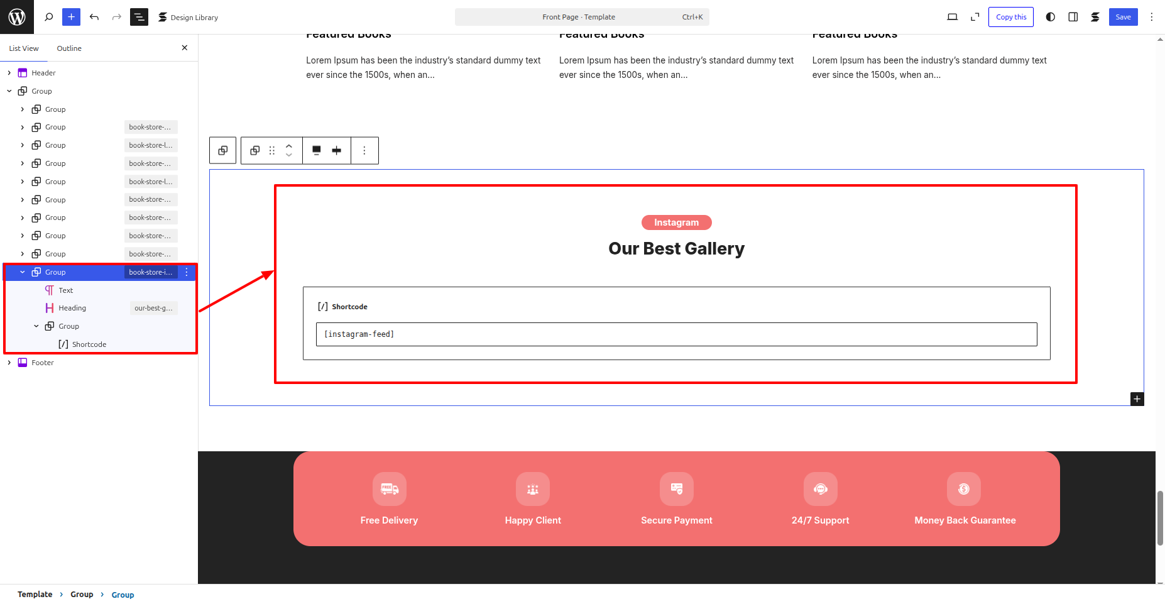Image resolution: width=1165 pixels, height=604 pixels.
Task: Click the instagram-feed shortcode input field
Action: (676, 334)
